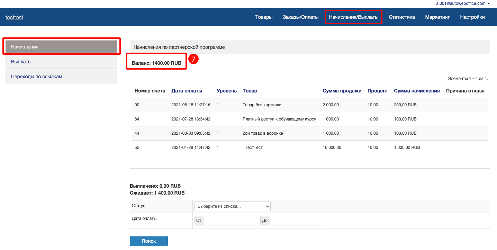Expand the Статус dropdown list

pos(232,206)
